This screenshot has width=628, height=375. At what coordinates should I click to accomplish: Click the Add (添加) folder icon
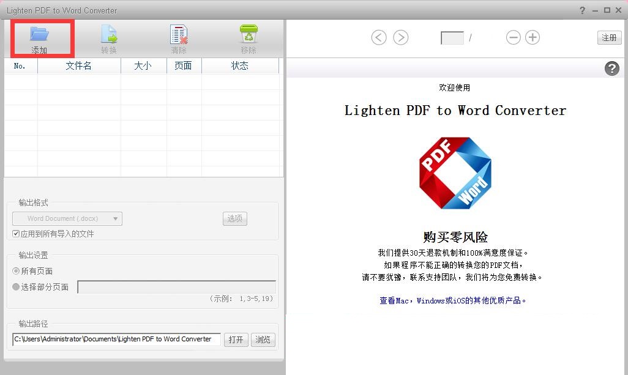coord(40,34)
